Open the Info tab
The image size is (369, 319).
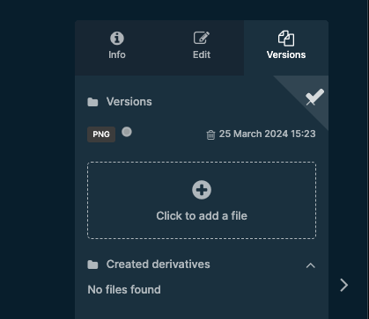coord(117,47)
